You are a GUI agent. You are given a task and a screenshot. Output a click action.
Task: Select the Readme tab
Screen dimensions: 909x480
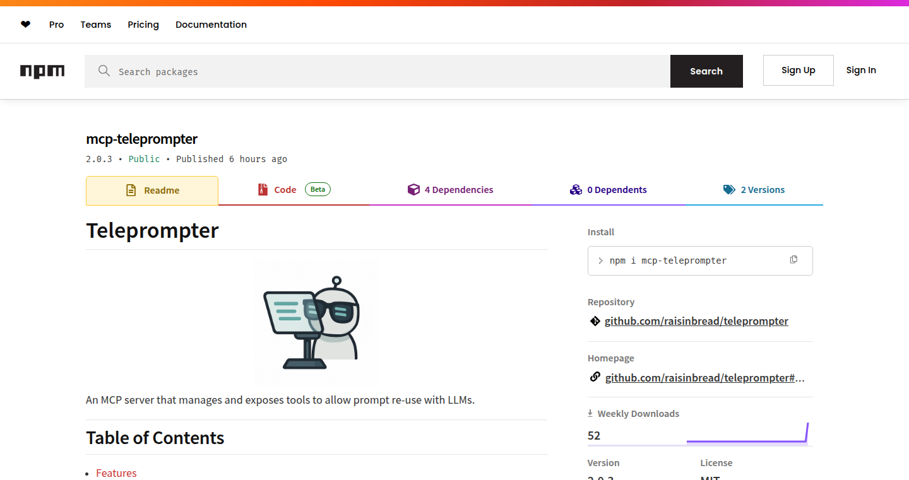pos(152,190)
